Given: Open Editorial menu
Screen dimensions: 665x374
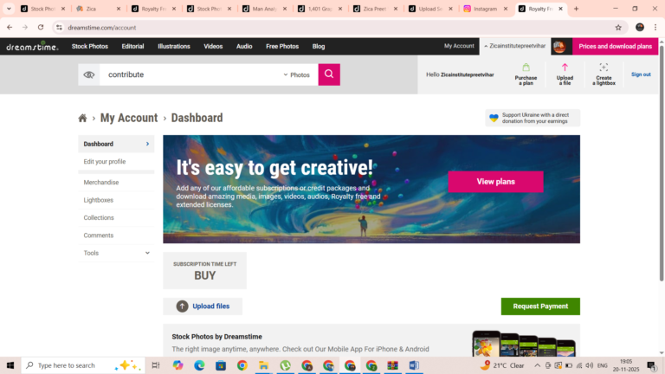Looking at the screenshot, I should pos(132,46).
